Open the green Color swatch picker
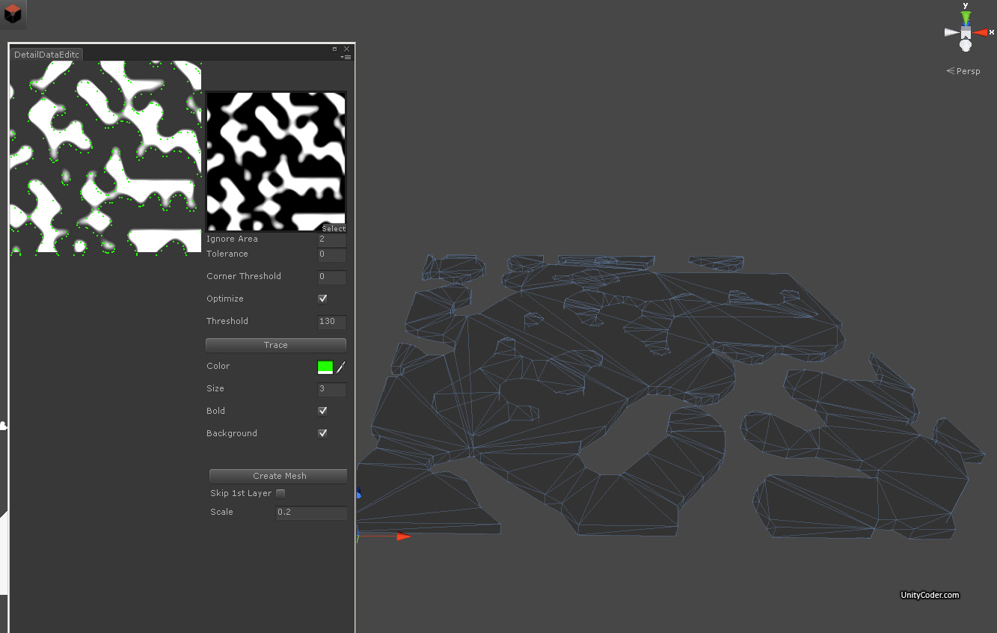The width and height of the screenshot is (997, 633). 325,367
